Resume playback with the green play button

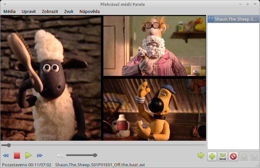29,155
